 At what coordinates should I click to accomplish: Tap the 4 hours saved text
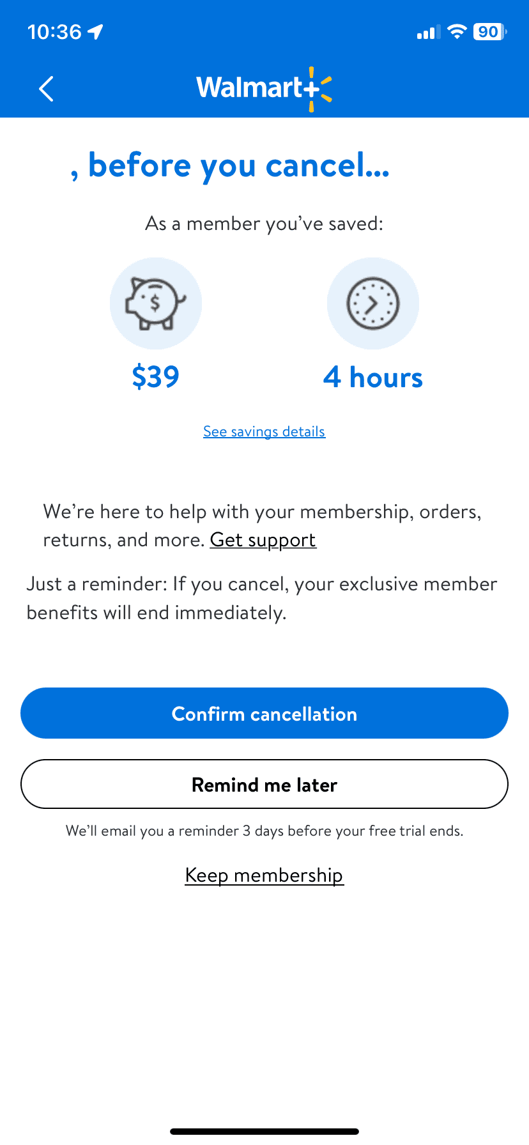point(373,378)
